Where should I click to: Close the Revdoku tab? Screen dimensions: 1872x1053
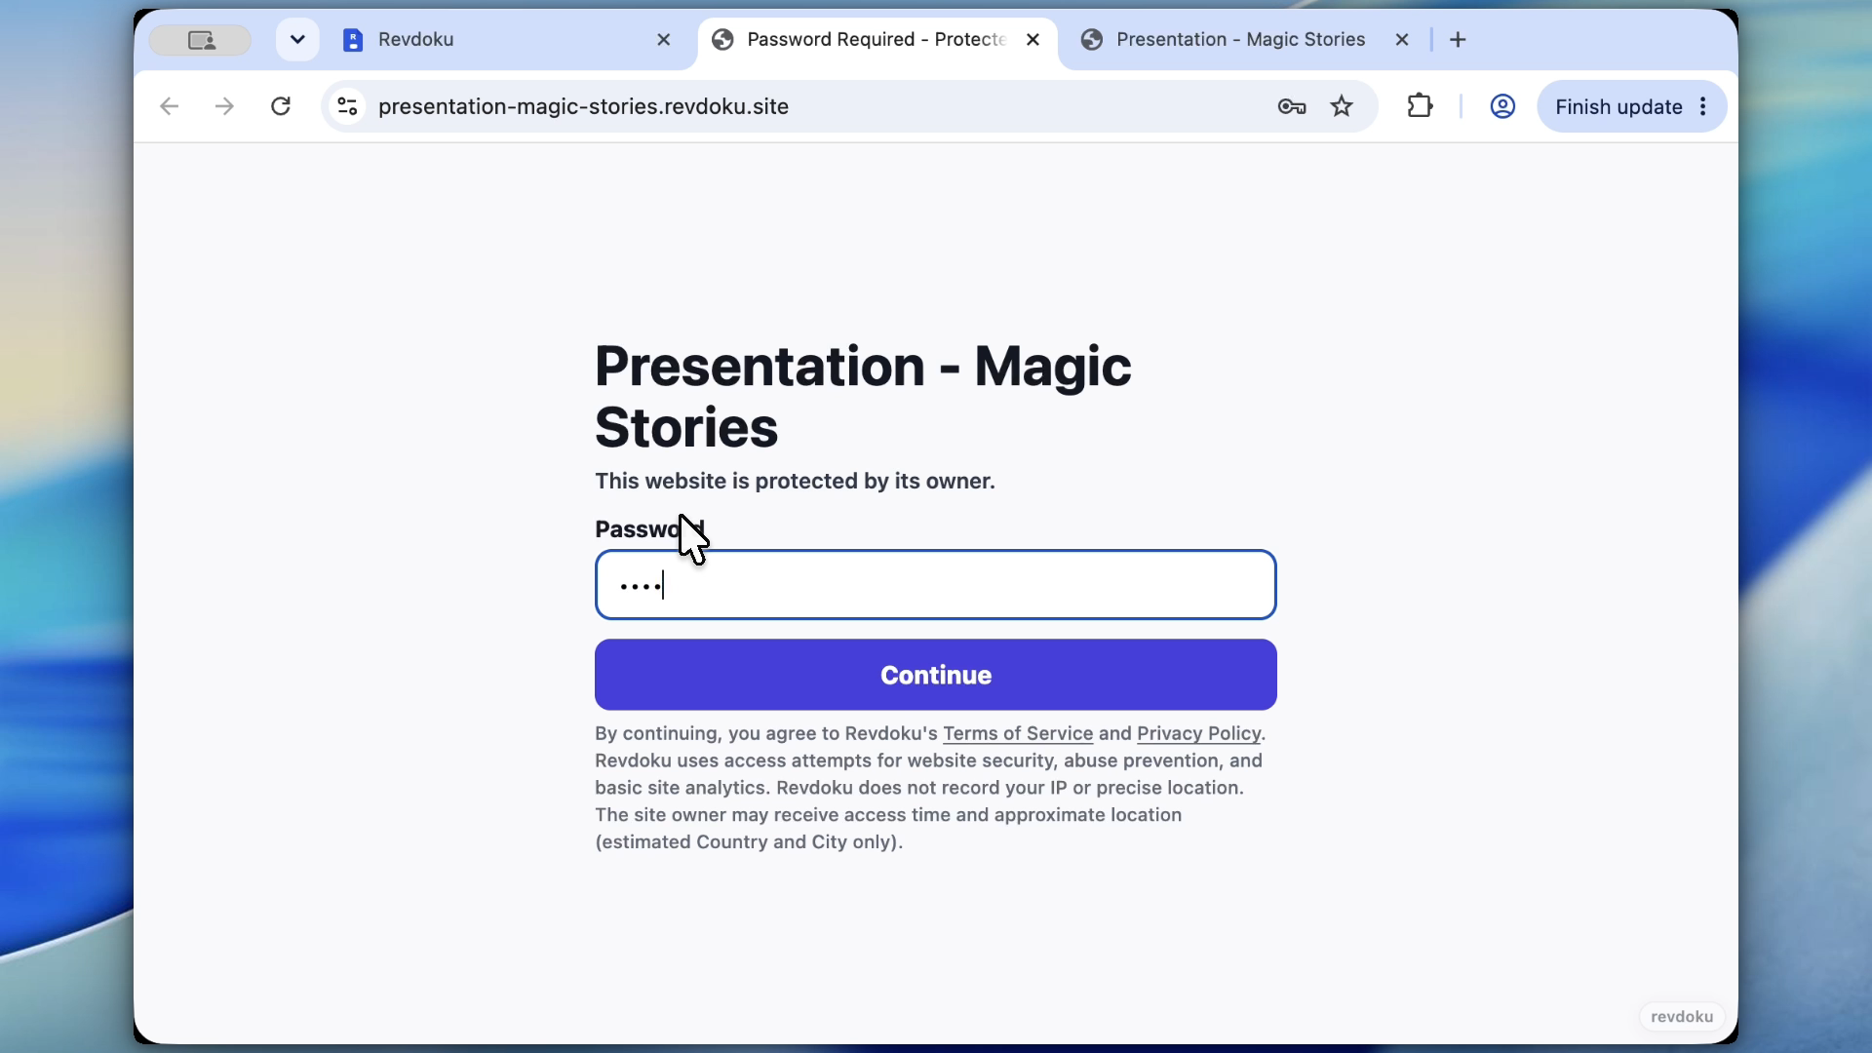coord(664,40)
